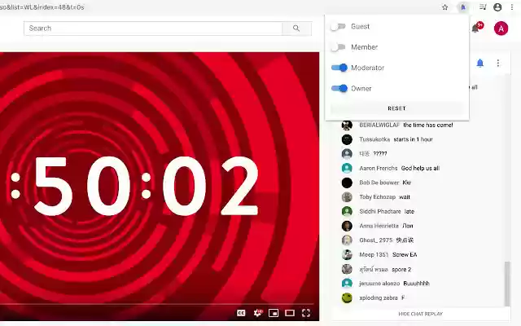Switch video to theater mode

pos(290,313)
